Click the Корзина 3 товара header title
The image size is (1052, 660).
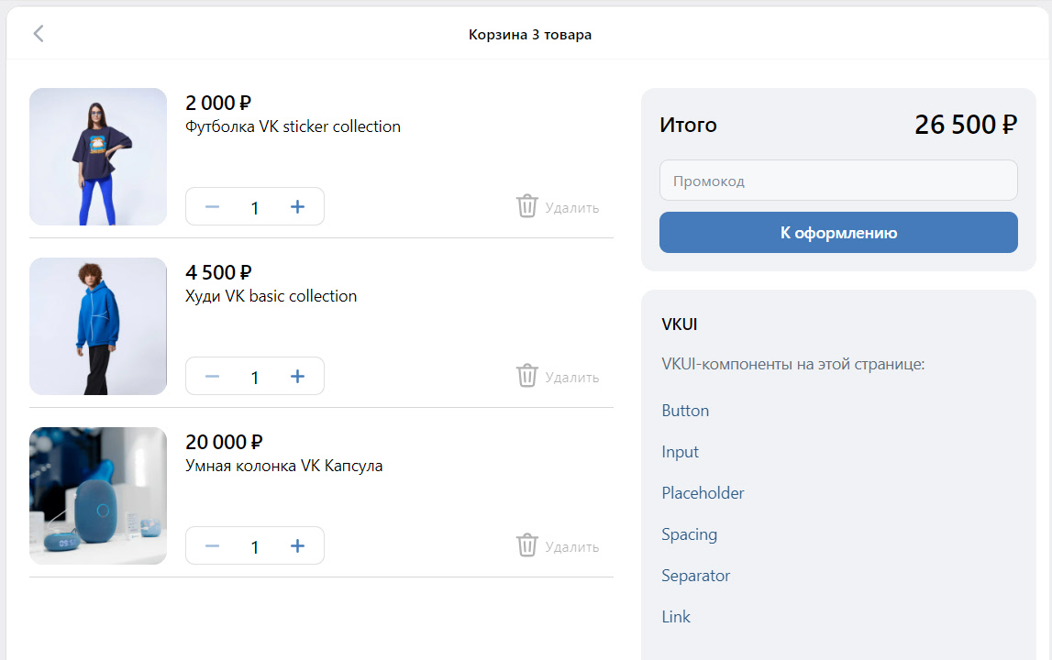tap(530, 35)
